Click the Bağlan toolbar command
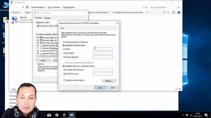 coord(28,12)
